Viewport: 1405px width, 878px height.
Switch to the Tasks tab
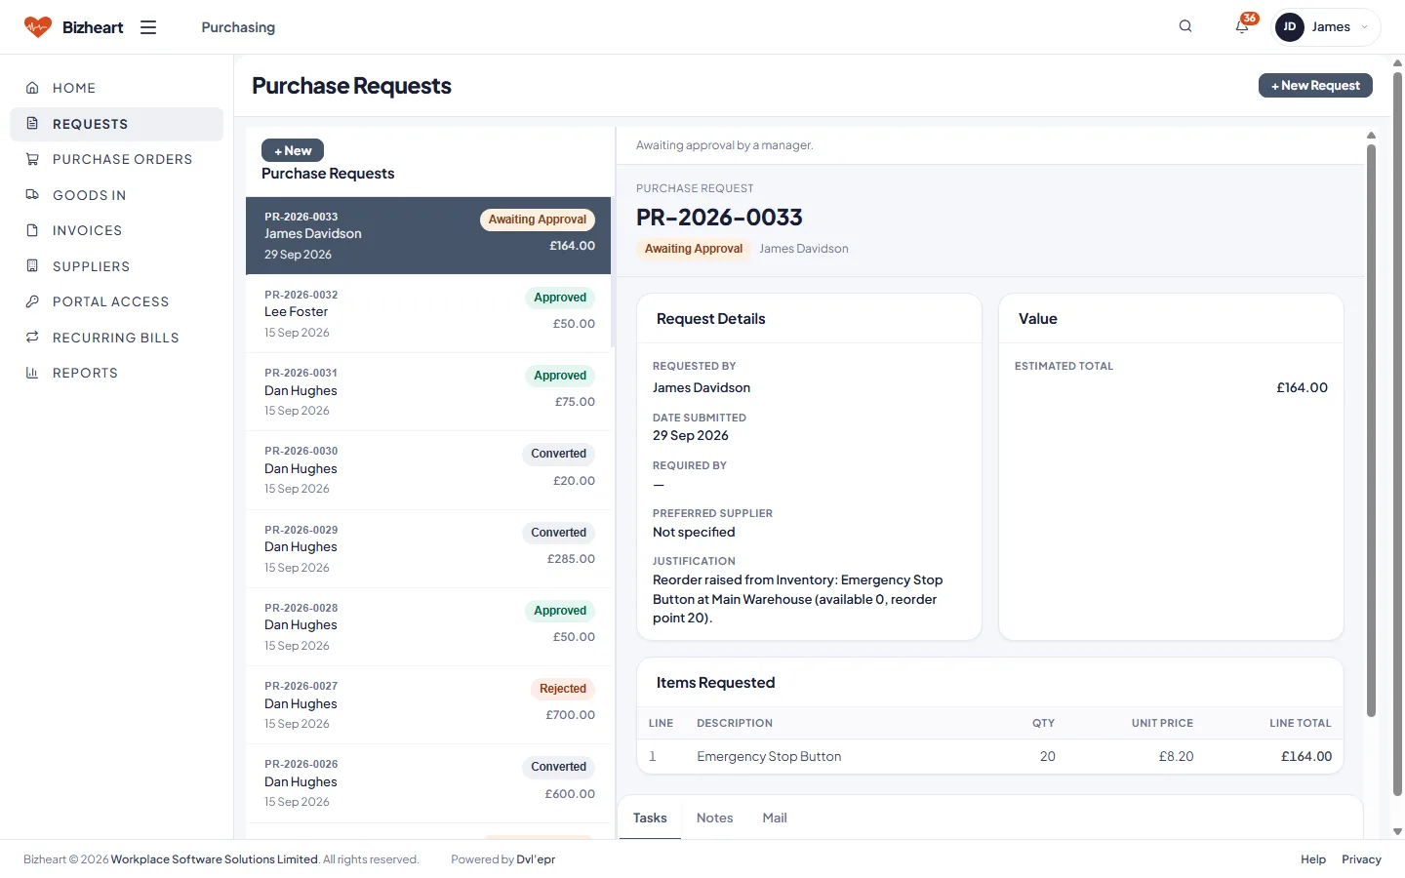tap(650, 818)
